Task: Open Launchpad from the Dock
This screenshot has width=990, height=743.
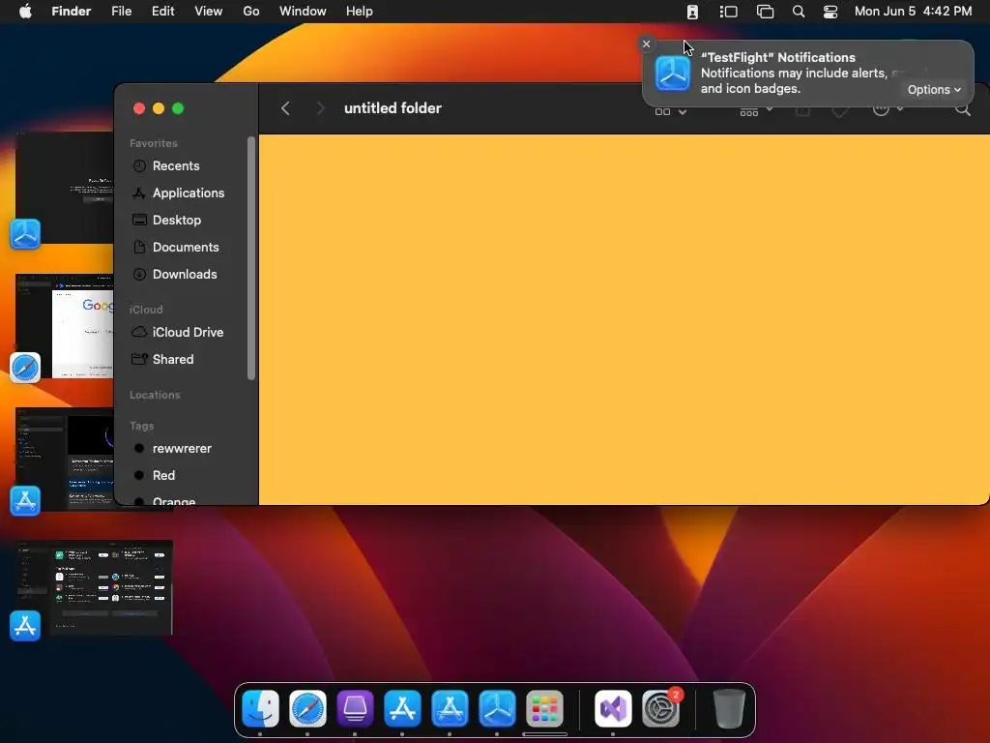Action: coord(544,708)
